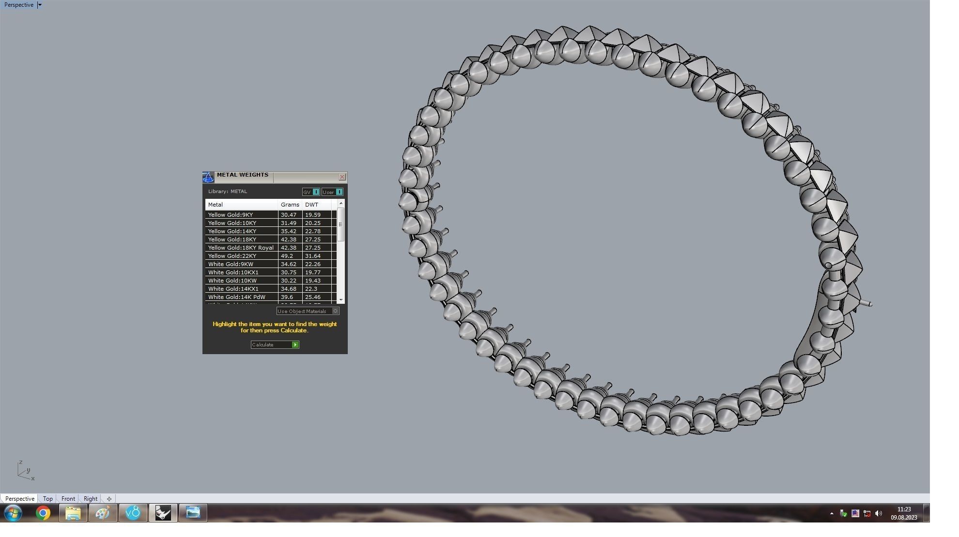Toggle the GV library switch

pos(311,192)
